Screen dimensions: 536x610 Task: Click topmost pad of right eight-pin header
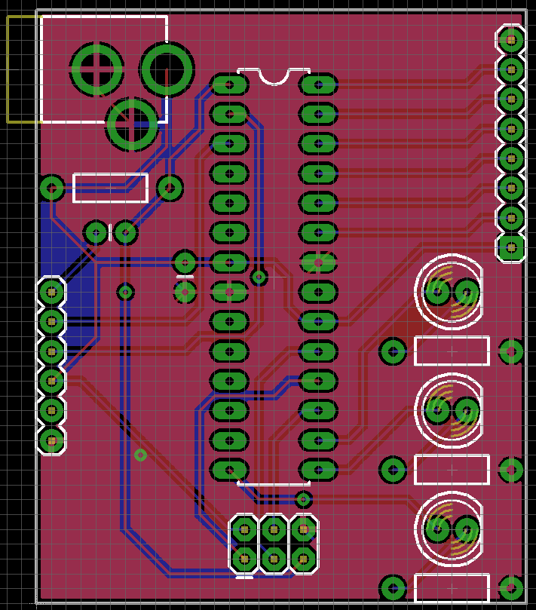tap(511, 40)
